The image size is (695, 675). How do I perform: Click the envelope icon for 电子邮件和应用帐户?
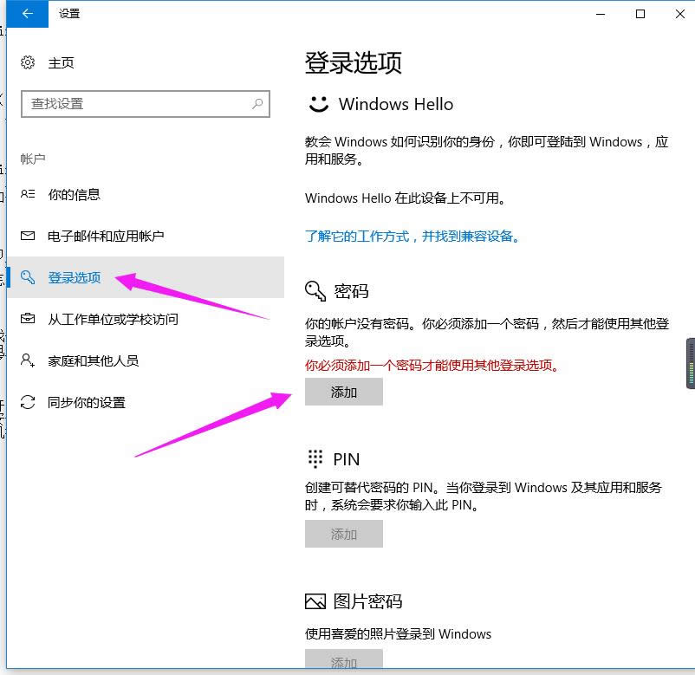click(x=26, y=235)
